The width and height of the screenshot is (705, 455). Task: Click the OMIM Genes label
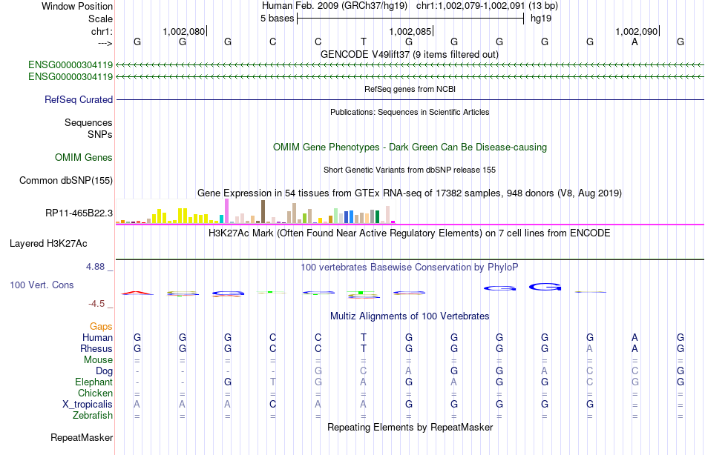point(83,157)
